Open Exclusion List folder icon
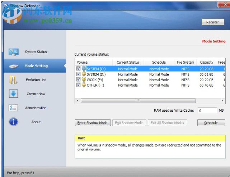230x177 pixels. click(13, 80)
